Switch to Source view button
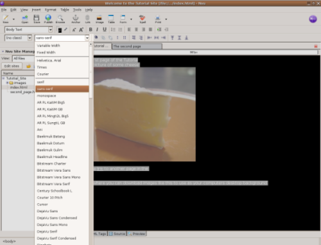Screen dimensions: 321x245 (x=117, y=233)
